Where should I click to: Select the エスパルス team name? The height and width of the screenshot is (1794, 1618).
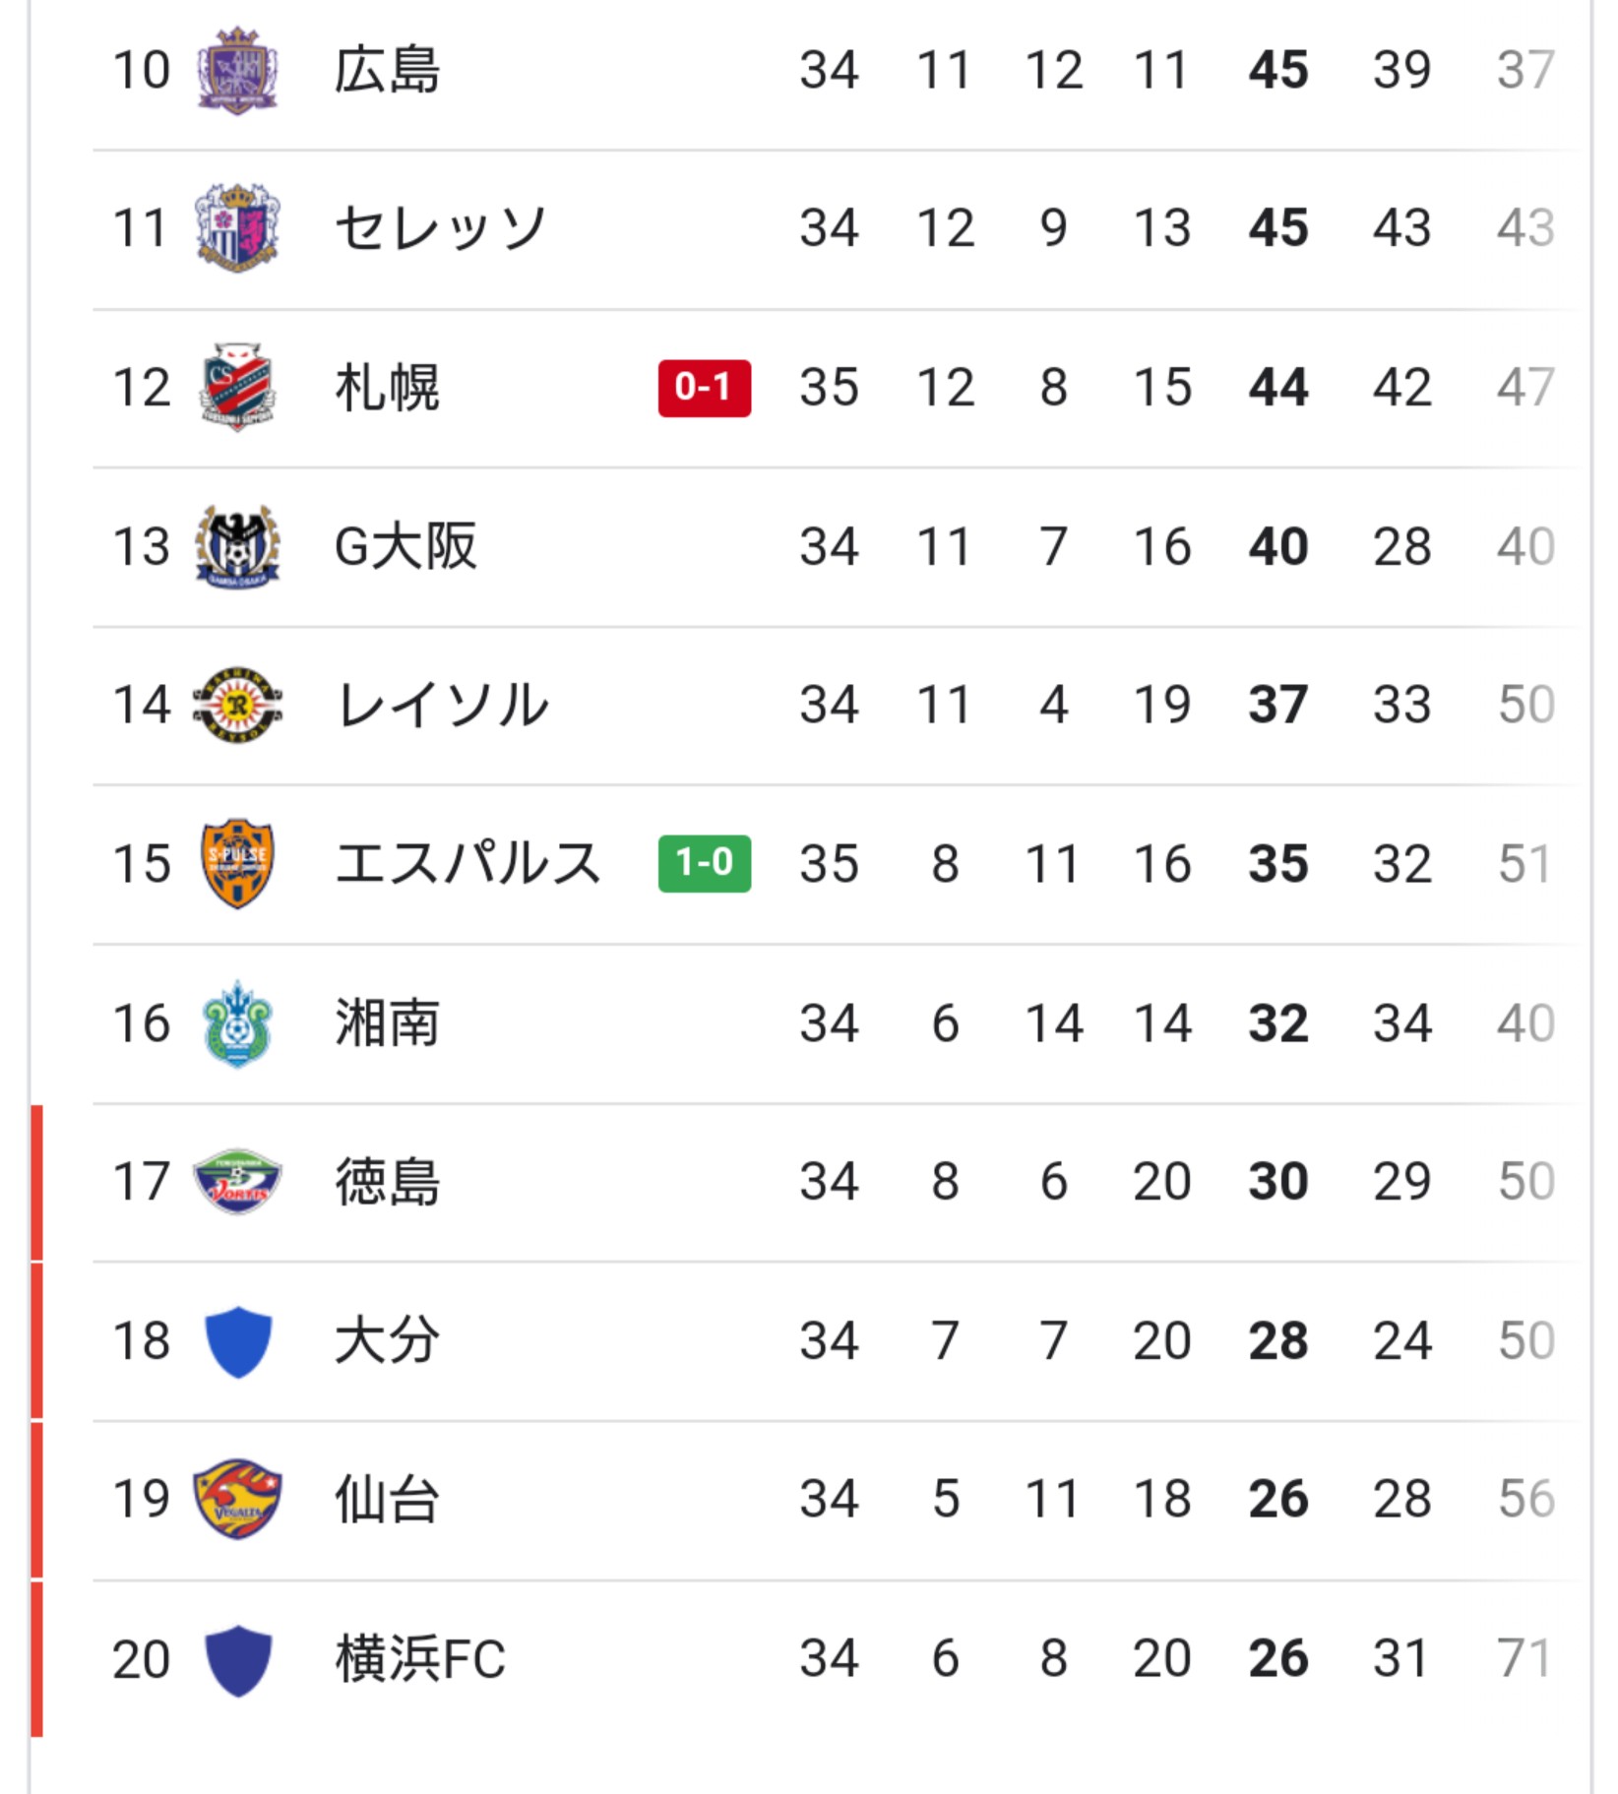coord(467,863)
